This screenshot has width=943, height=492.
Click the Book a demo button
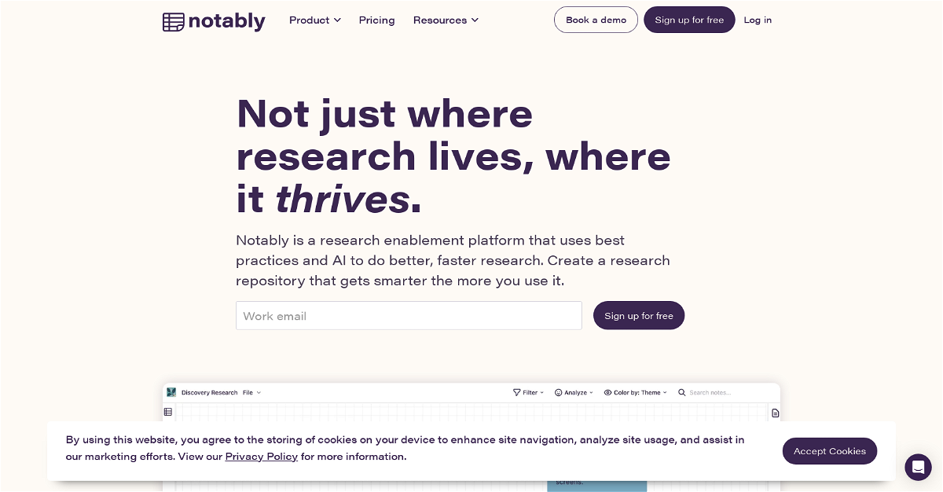(x=596, y=20)
